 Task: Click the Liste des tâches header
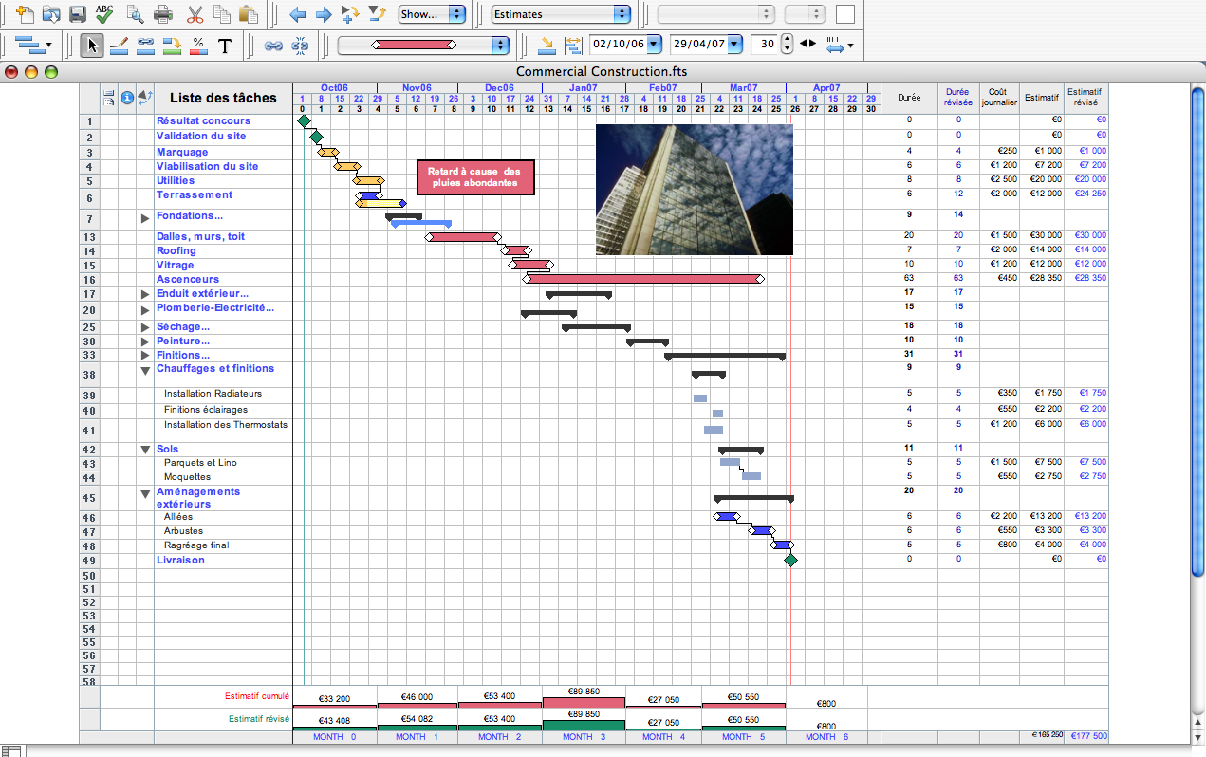[x=223, y=98]
